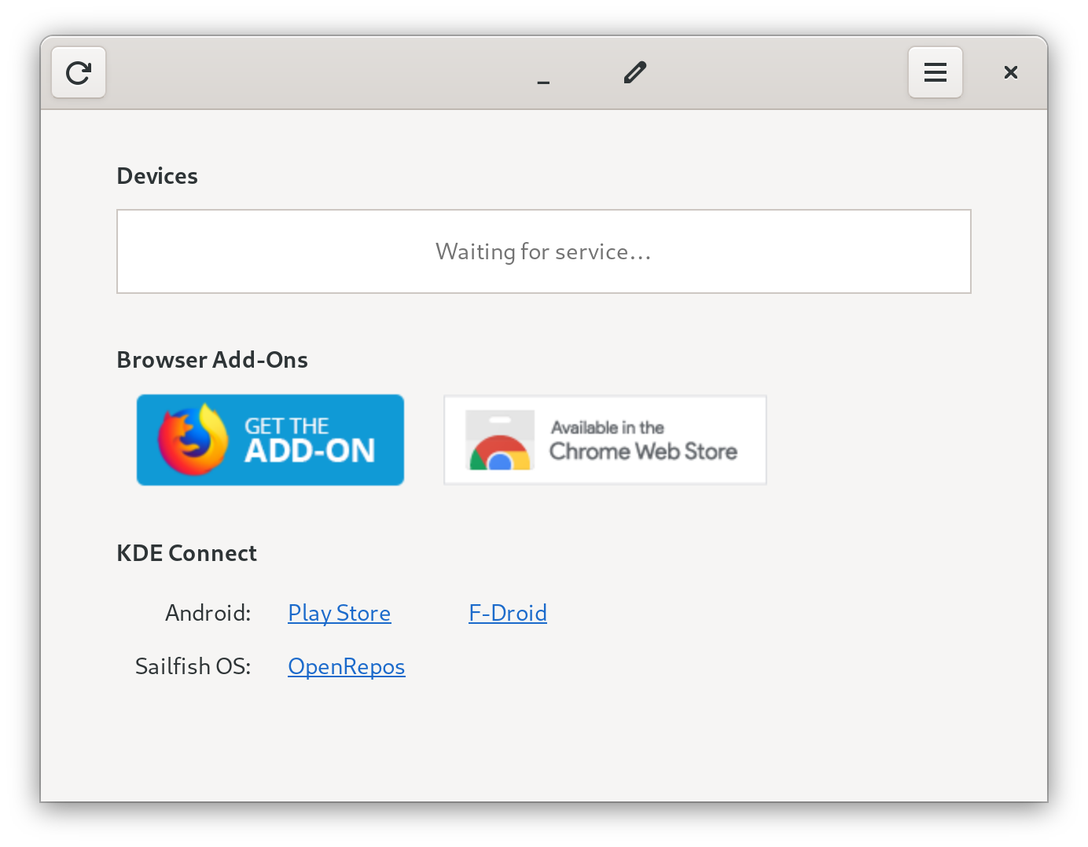Image resolution: width=1088 pixels, height=847 pixels.
Task: Close the settings window
Action: (1011, 73)
